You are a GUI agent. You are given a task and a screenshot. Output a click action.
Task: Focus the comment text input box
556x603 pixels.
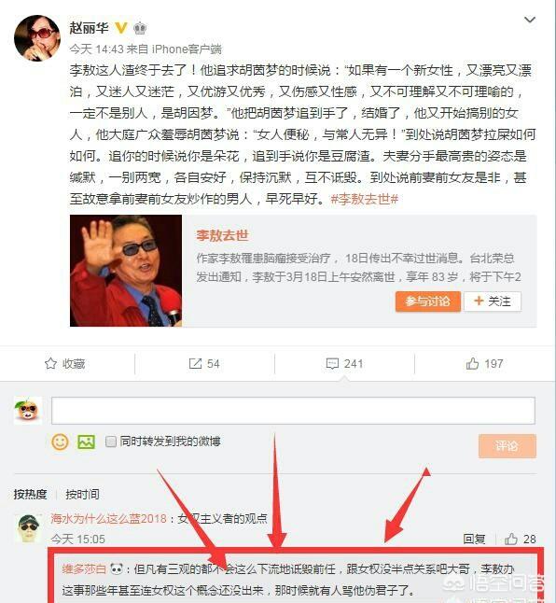pyautogui.click(x=293, y=411)
